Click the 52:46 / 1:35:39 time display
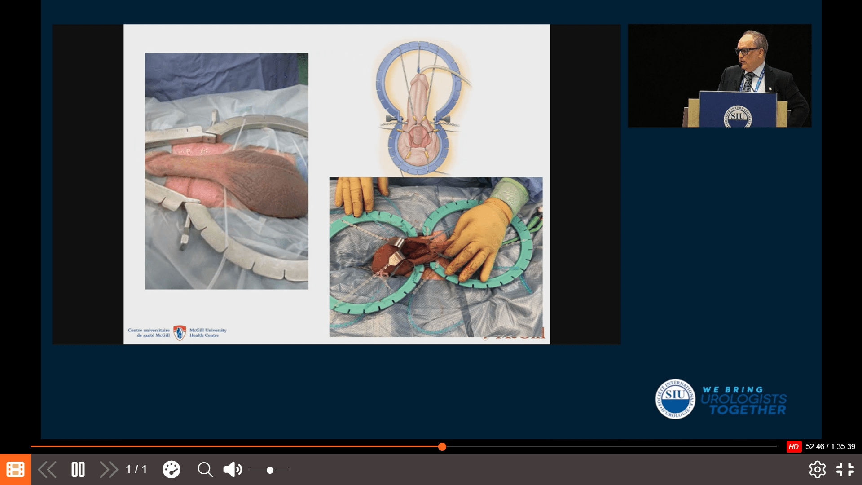The image size is (862, 485). [x=830, y=446]
